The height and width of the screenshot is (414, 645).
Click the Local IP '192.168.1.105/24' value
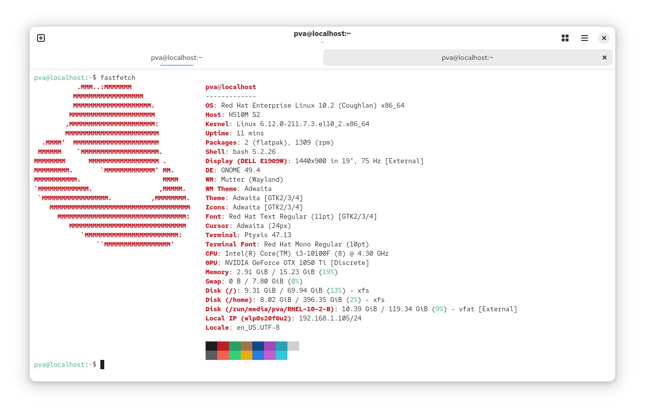coord(330,318)
